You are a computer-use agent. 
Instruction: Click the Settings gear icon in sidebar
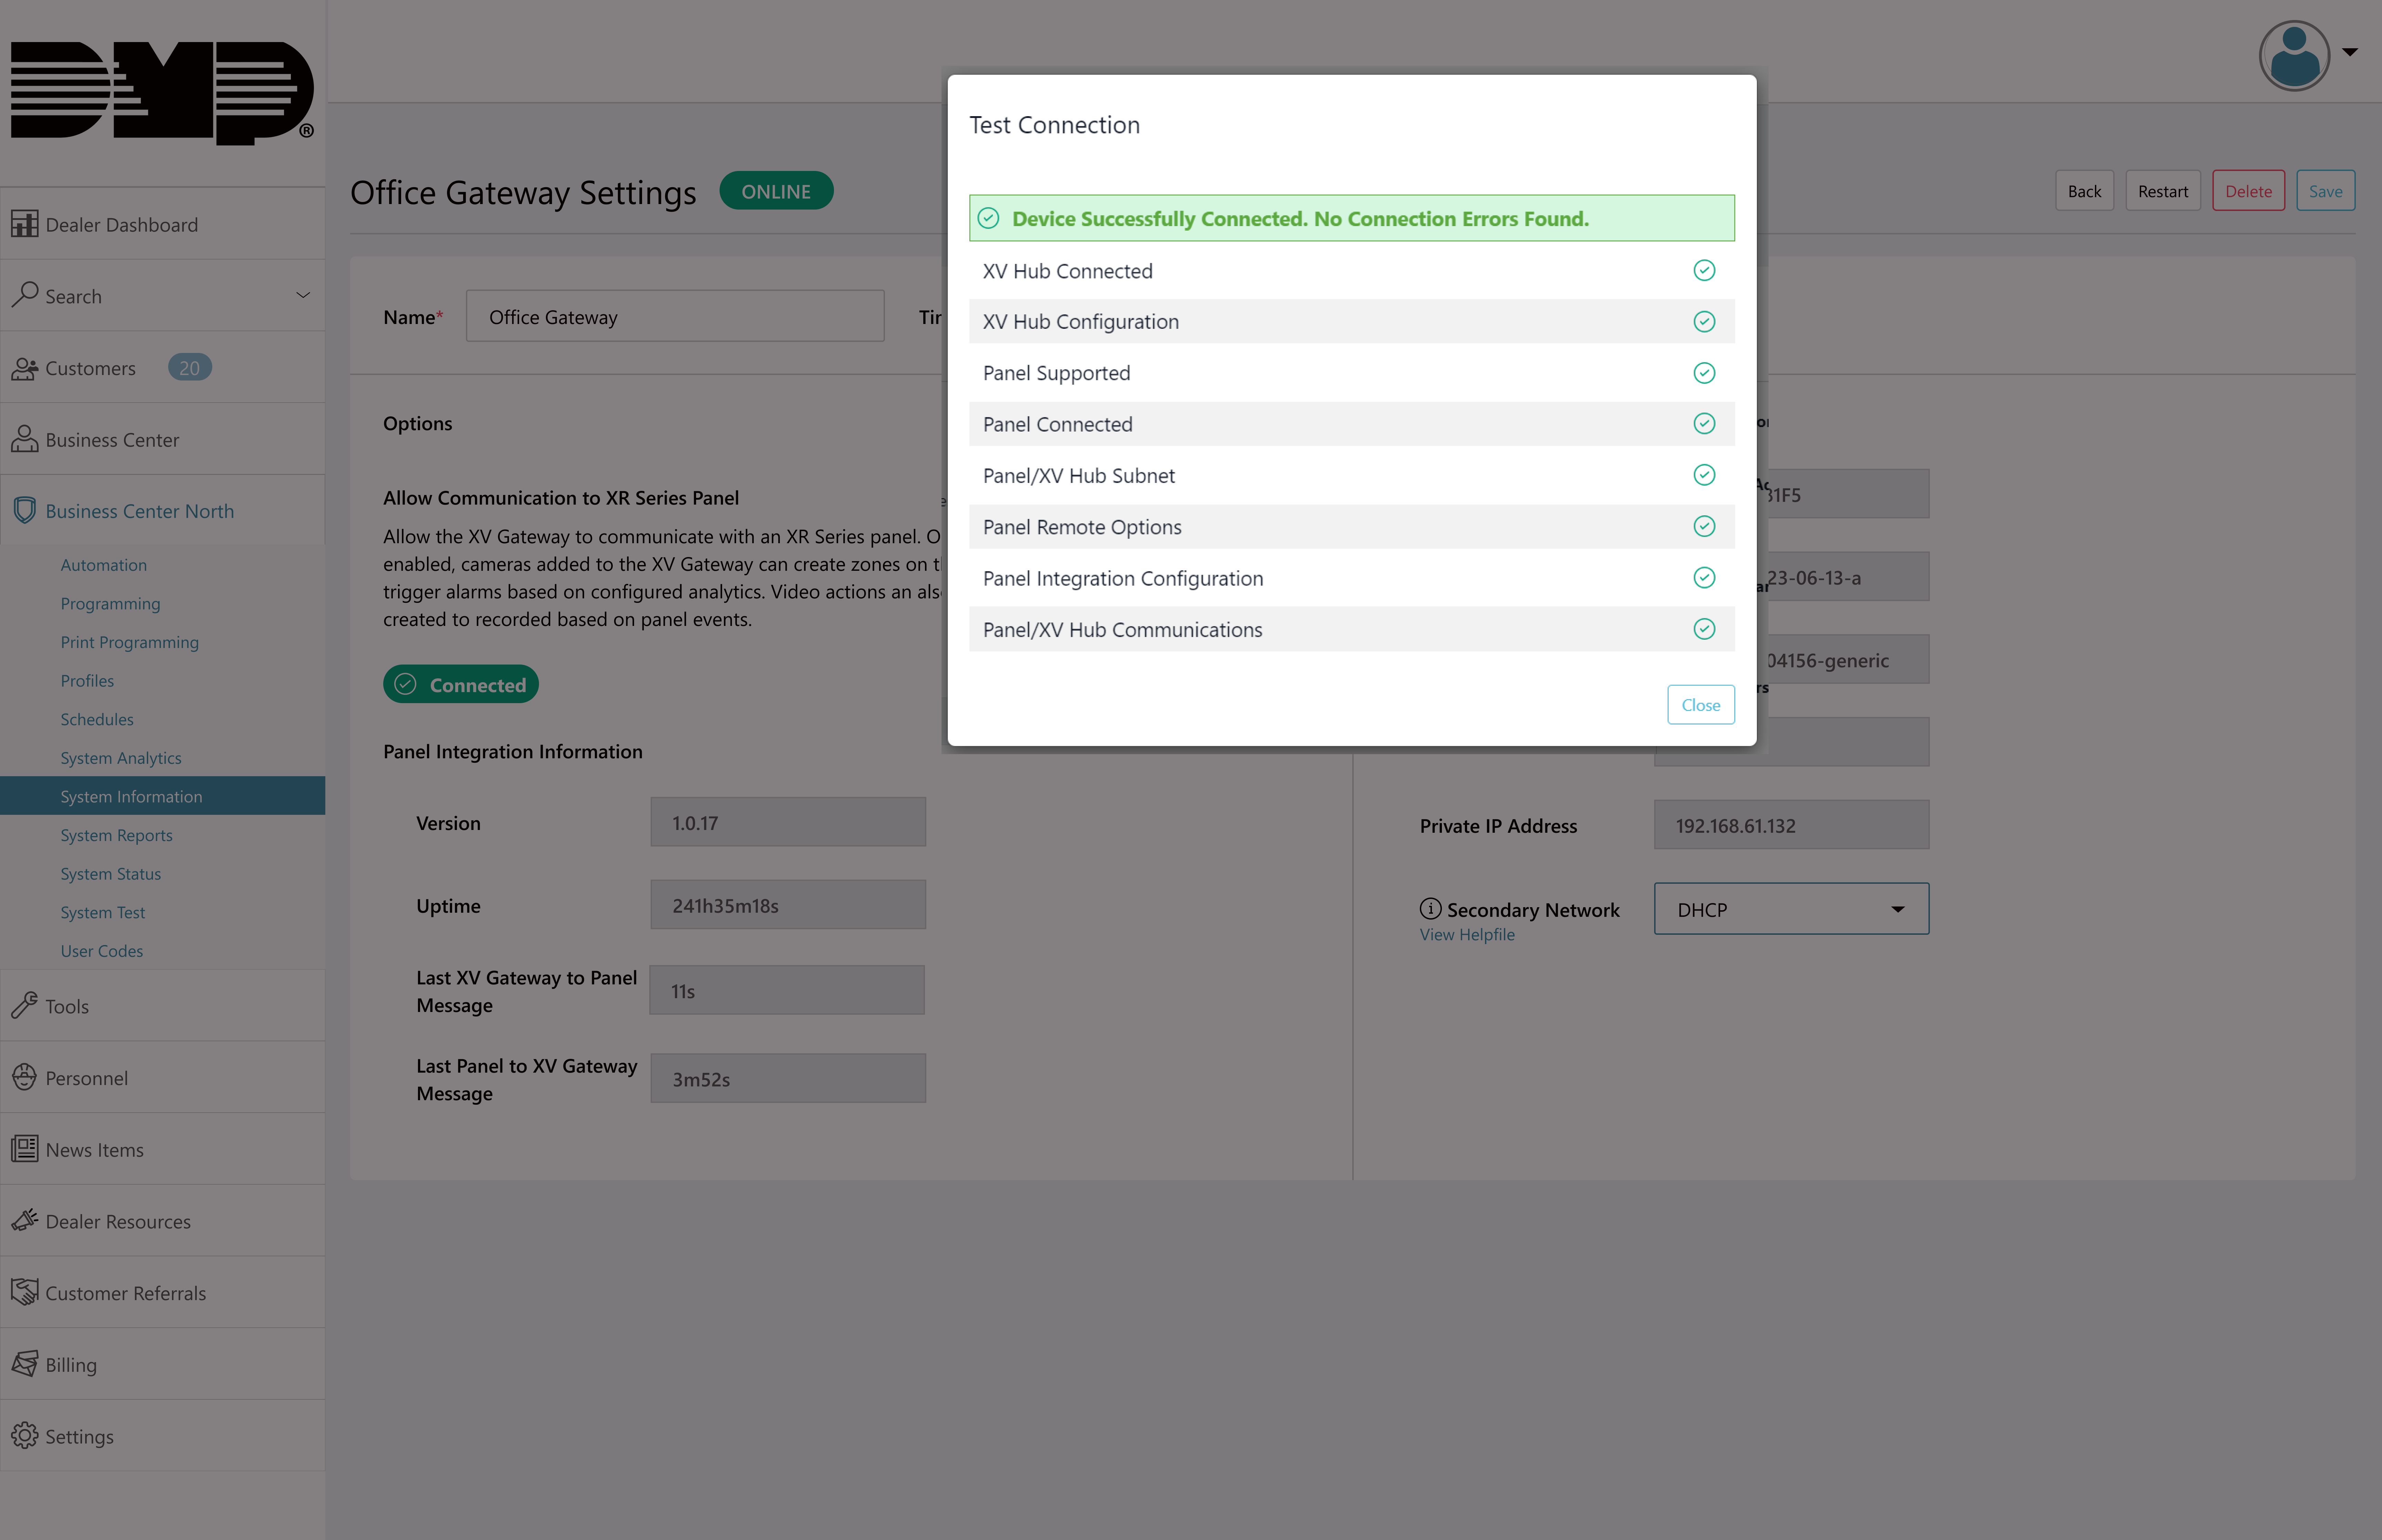coord(24,1436)
